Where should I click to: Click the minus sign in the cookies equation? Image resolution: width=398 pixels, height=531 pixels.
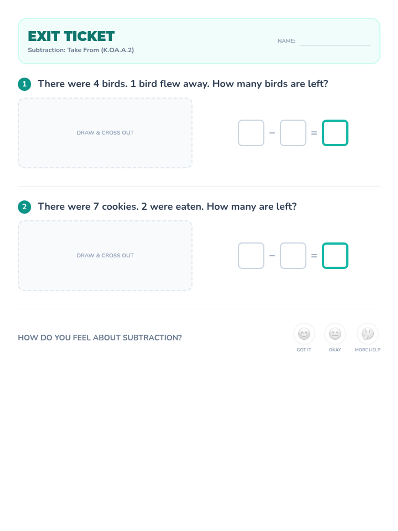click(x=272, y=256)
